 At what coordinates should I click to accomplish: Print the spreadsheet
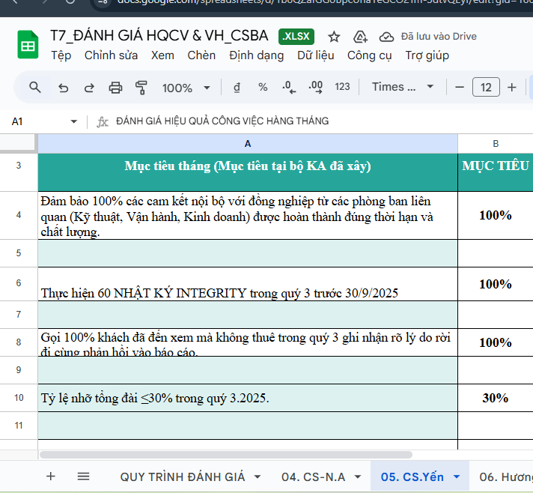pyautogui.click(x=115, y=88)
